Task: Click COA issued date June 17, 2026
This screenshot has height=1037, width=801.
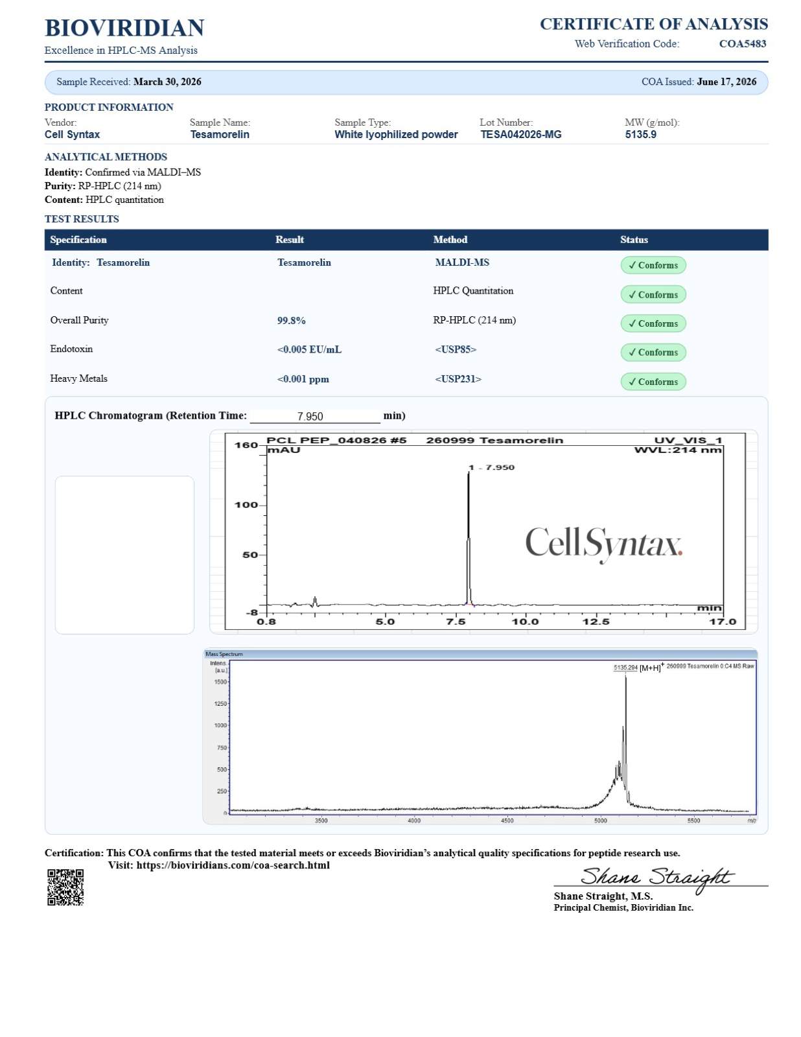Action: 726,82
